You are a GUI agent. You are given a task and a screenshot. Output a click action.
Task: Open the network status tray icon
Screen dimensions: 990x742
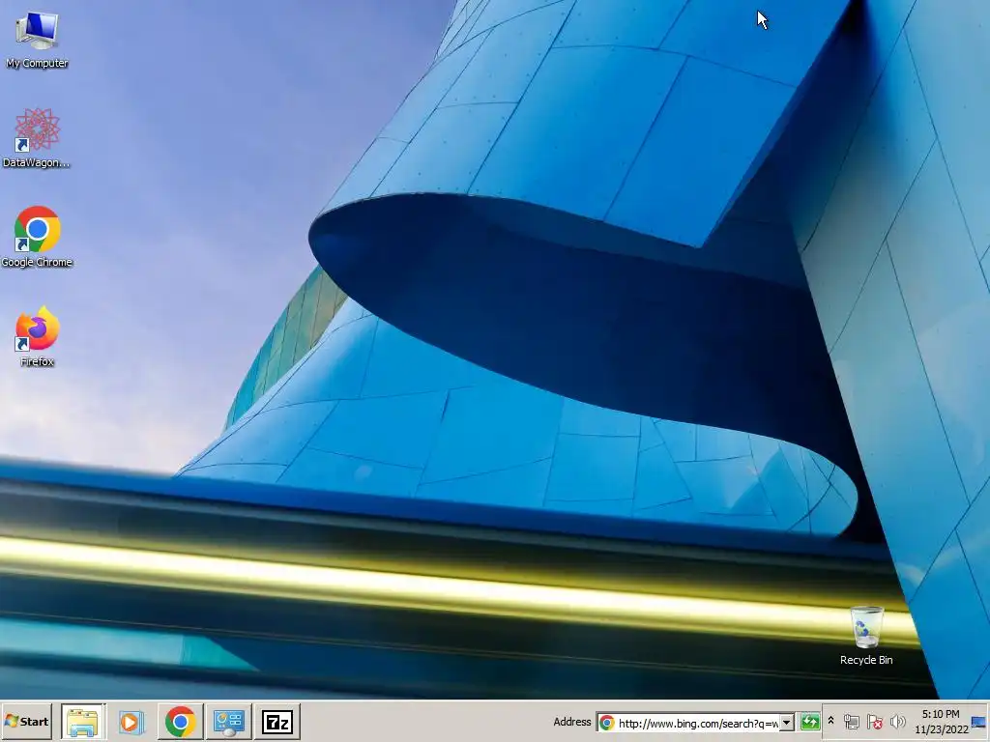coord(851,723)
